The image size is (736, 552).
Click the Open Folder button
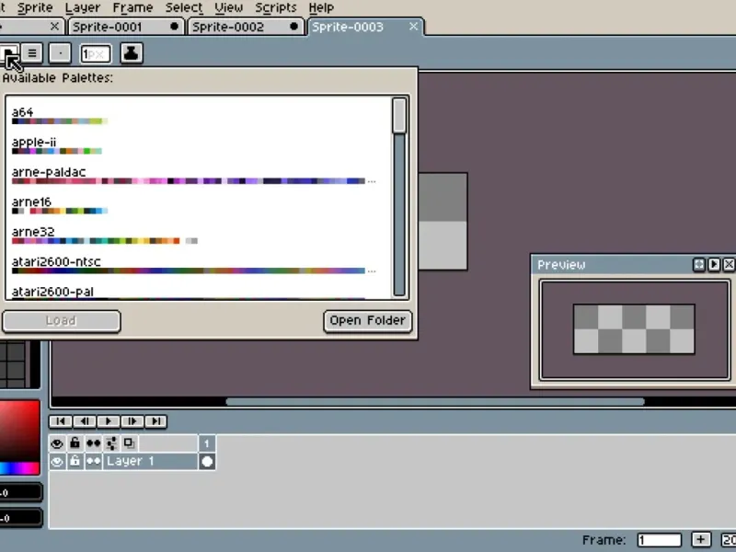pyautogui.click(x=367, y=321)
